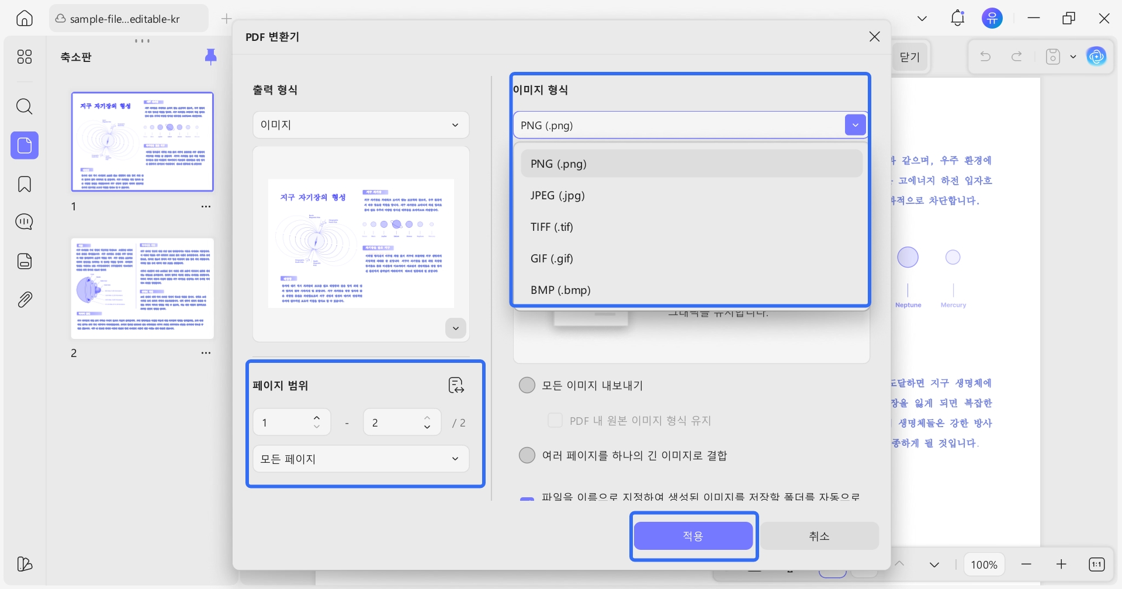Open the tab list chevron in title bar

tap(922, 19)
